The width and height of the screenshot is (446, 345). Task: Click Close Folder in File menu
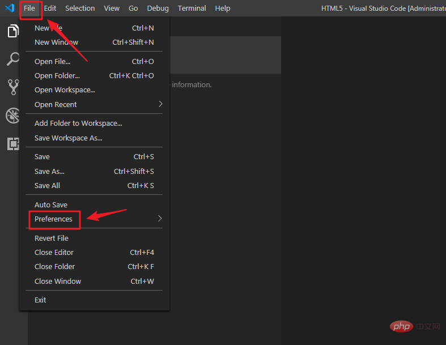click(55, 266)
